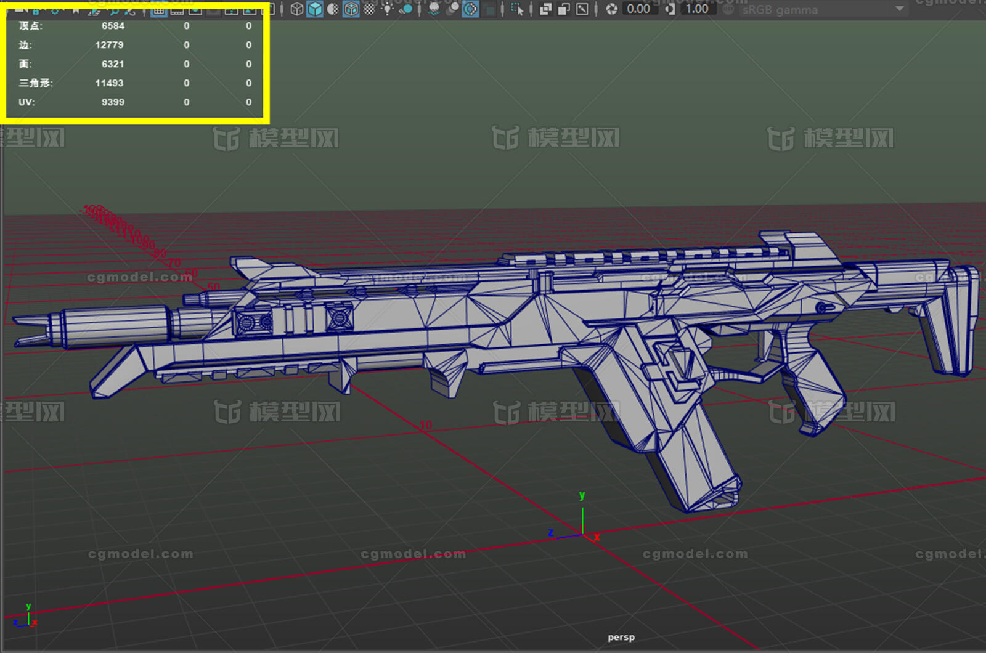The height and width of the screenshot is (653, 986).
Task: Enable the Smooth Shade All icon
Action: [x=314, y=9]
